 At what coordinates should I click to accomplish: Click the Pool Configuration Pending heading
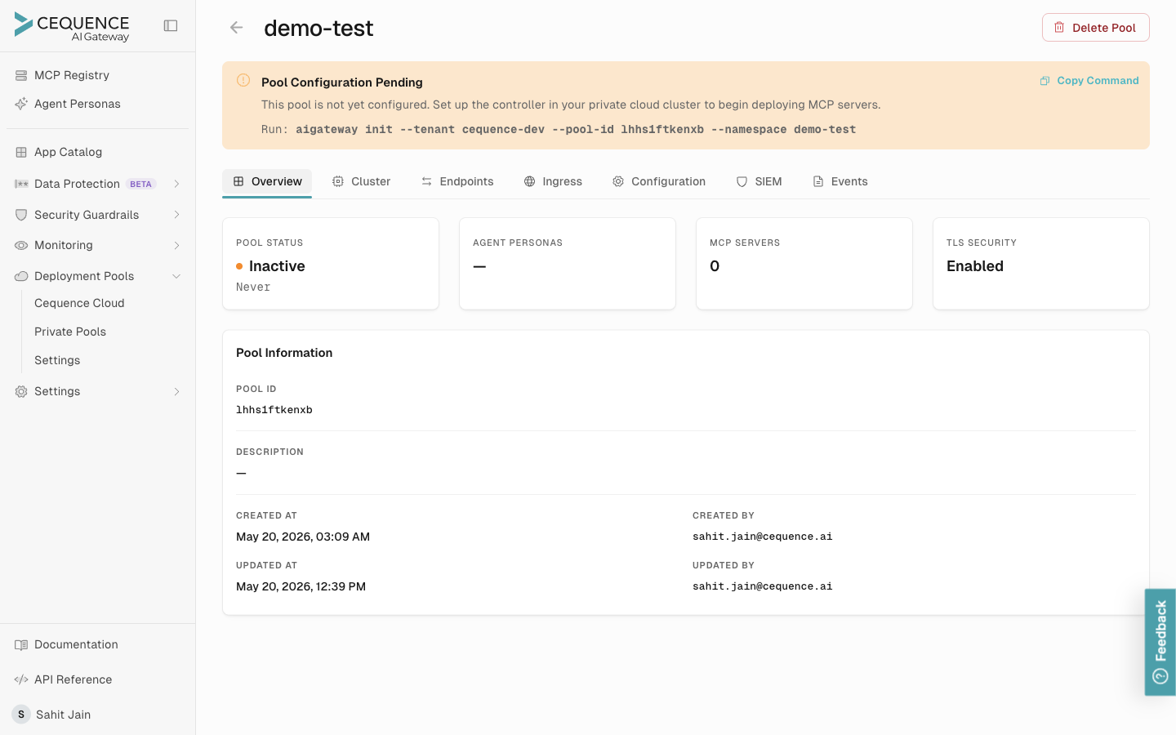click(x=342, y=82)
